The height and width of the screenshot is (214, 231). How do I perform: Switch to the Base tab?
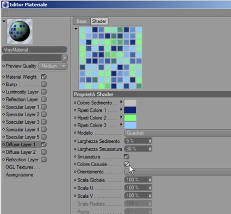tap(82, 21)
